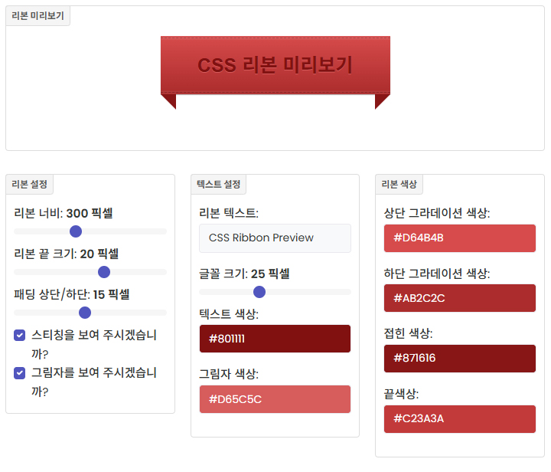Click the 리본 끝 크기 slider handle
This screenshot has height=472, width=551.
click(104, 272)
